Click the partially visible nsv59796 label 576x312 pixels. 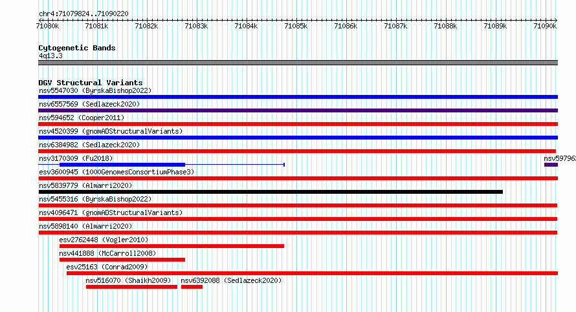560,158
